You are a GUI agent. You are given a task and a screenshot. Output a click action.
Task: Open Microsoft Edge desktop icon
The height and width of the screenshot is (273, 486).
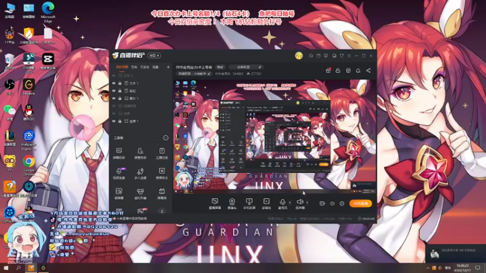click(x=48, y=12)
